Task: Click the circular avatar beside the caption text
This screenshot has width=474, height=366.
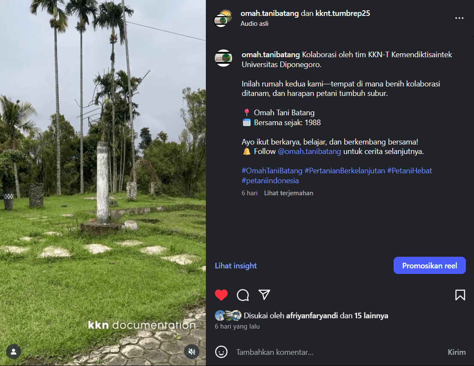Action: (223, 58)
